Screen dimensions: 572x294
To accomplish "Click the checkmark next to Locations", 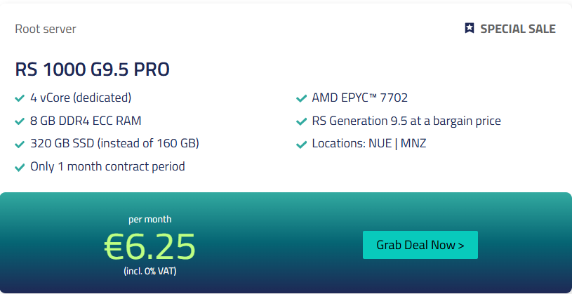I will click(301, 145).
